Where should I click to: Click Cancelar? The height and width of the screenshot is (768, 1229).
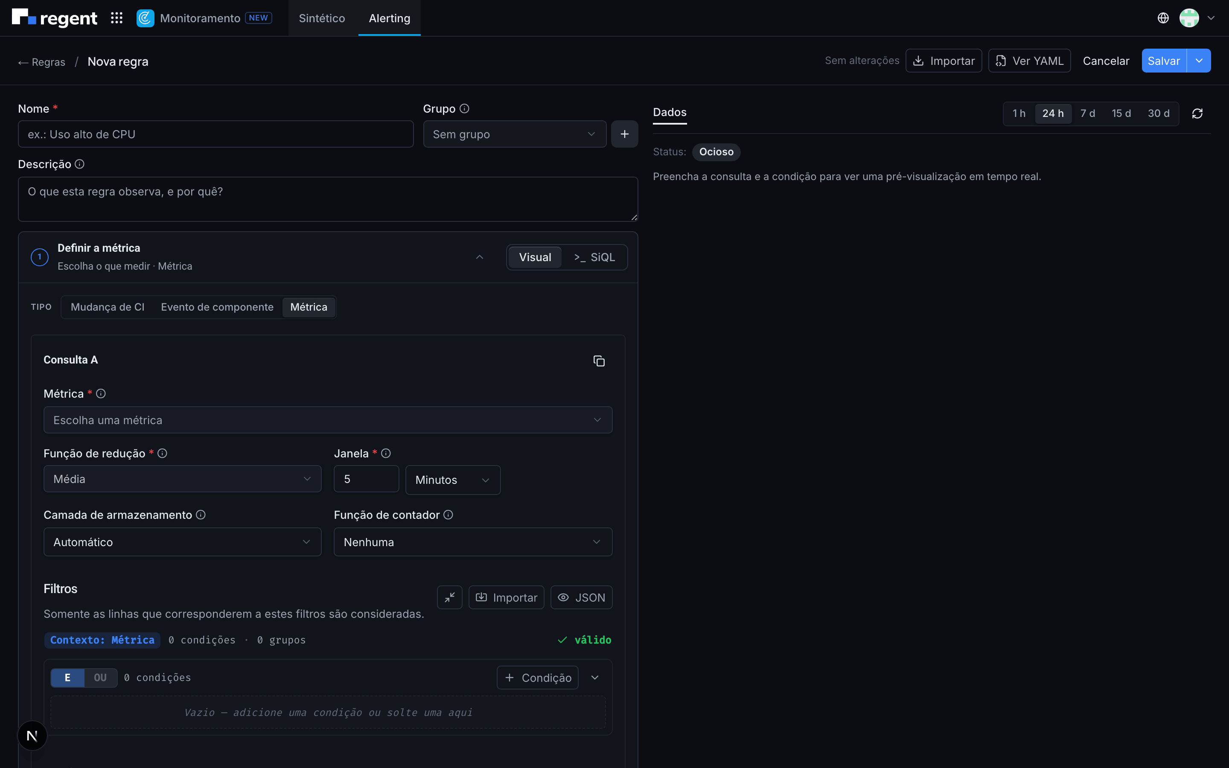pyautogui.click(x=1106, y=61)
